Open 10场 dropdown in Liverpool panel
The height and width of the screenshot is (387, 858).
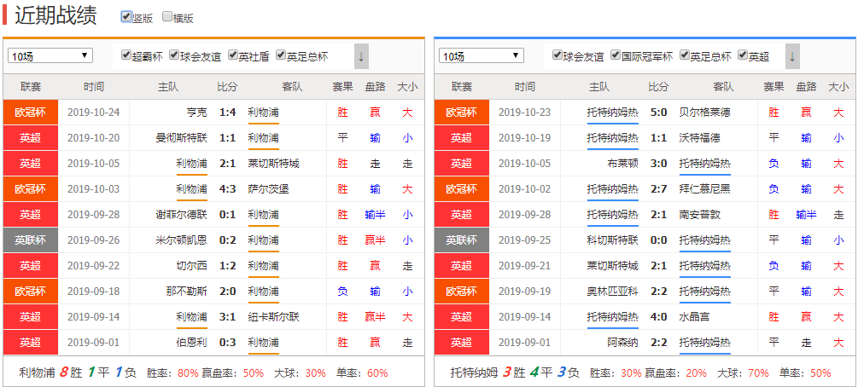point(50,55)
